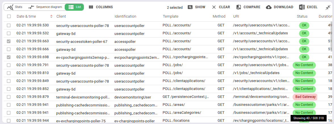Image resolution: width=334 pixels, height=124 pixels.
Task: Click the Columns layout icon
Action: [91, 7]
